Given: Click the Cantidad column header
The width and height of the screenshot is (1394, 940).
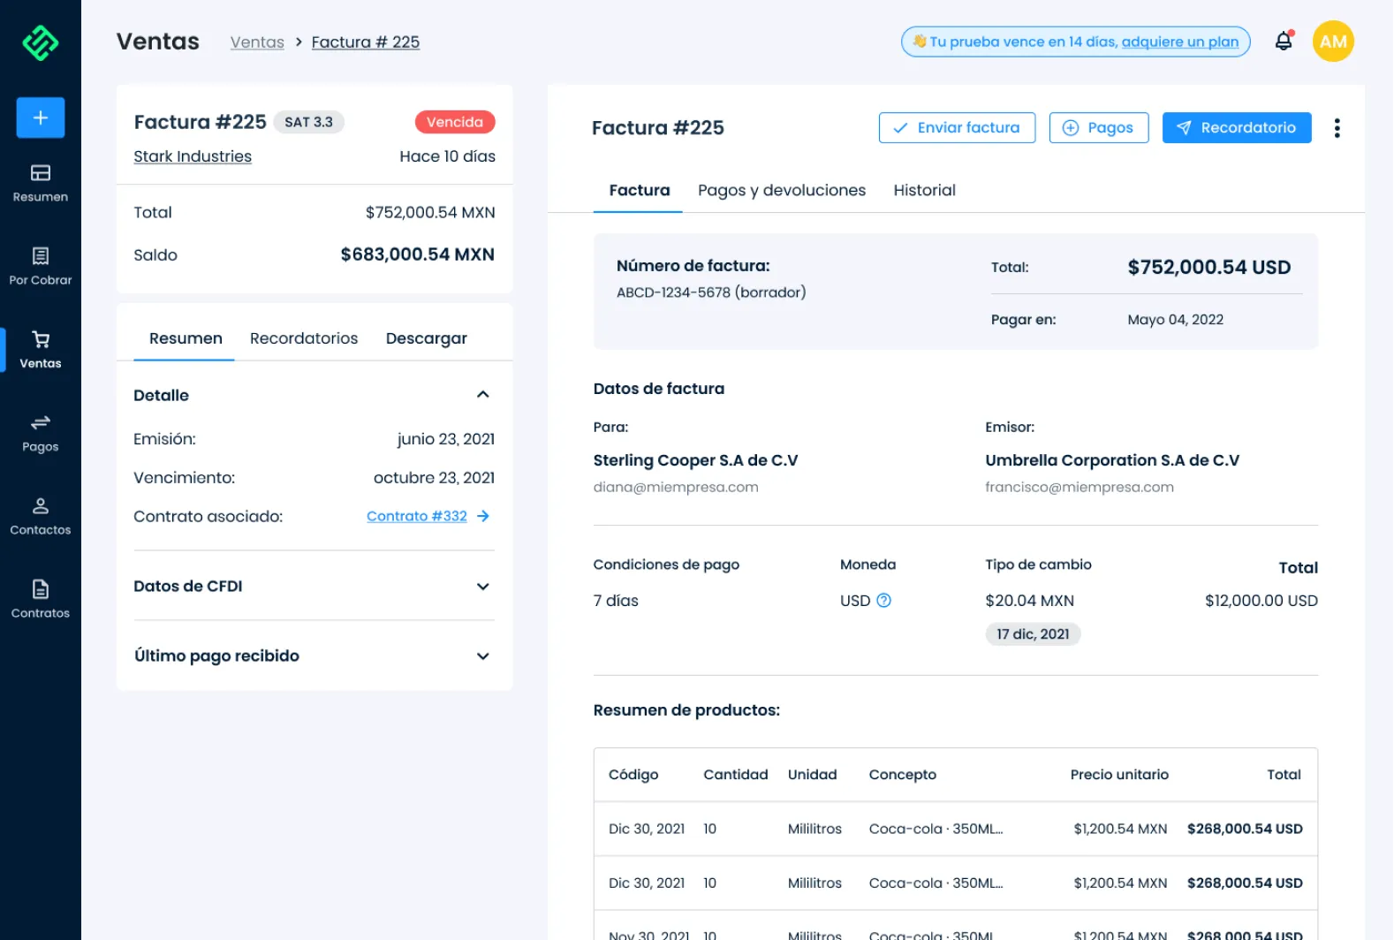Looking at the screenshot, I should tap(736, 775).
